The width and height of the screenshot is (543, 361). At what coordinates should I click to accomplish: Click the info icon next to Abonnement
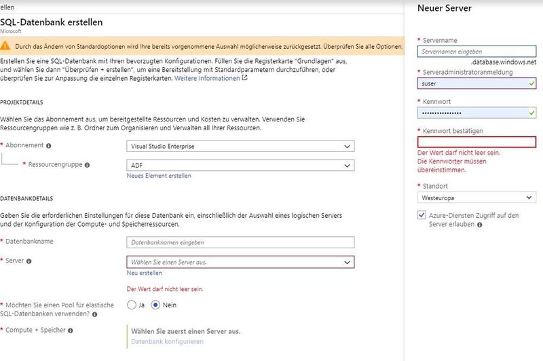49,146
